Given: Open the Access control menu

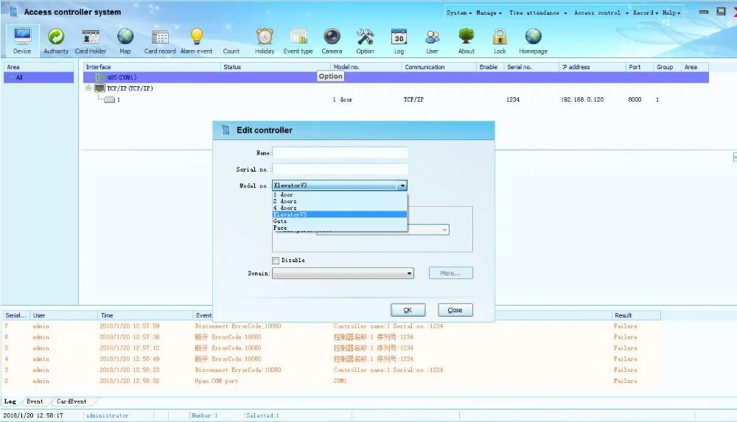Looking at the screenshot, I should [x=601, y=13].
